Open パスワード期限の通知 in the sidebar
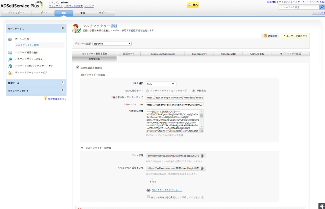The height and width of the screenshot is (209, 325). pyautogui.click(x=27, y=52)
